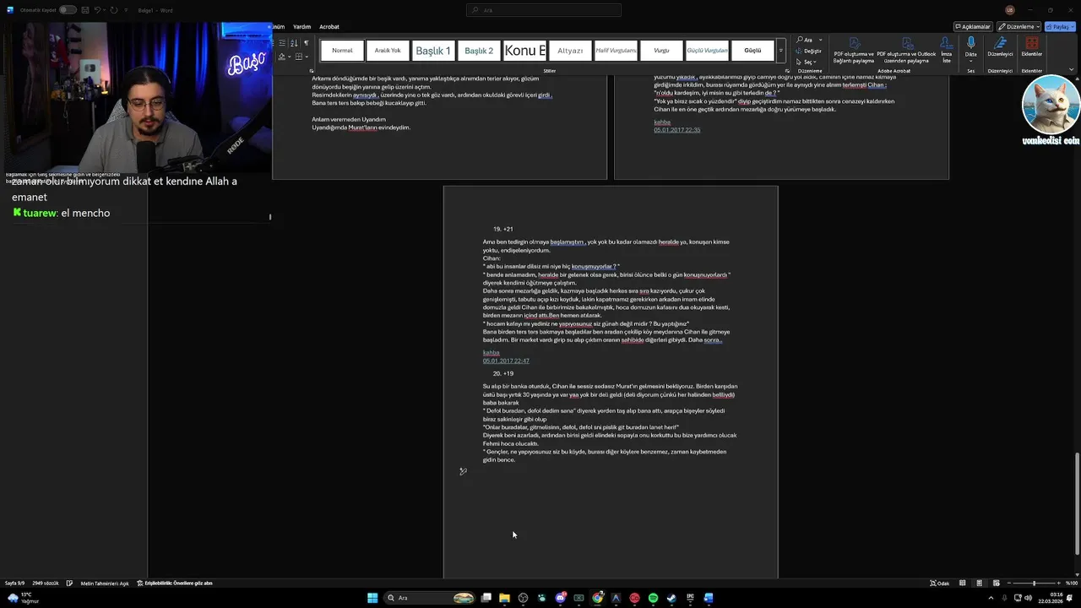1081x608 pixels.
Task: Open Windows Start menu
Action: [x=372, y=598]
